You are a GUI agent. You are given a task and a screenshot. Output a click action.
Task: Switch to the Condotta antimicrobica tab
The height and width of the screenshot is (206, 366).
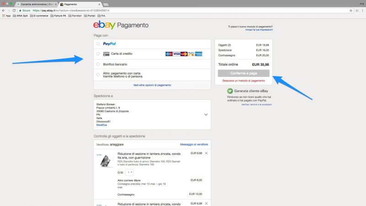coord(36,4)
